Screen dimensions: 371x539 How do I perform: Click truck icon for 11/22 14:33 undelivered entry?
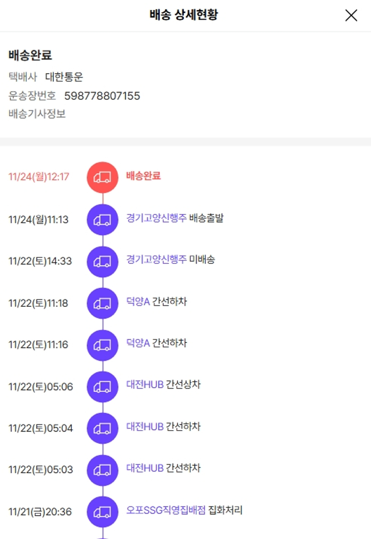(102, 261)
